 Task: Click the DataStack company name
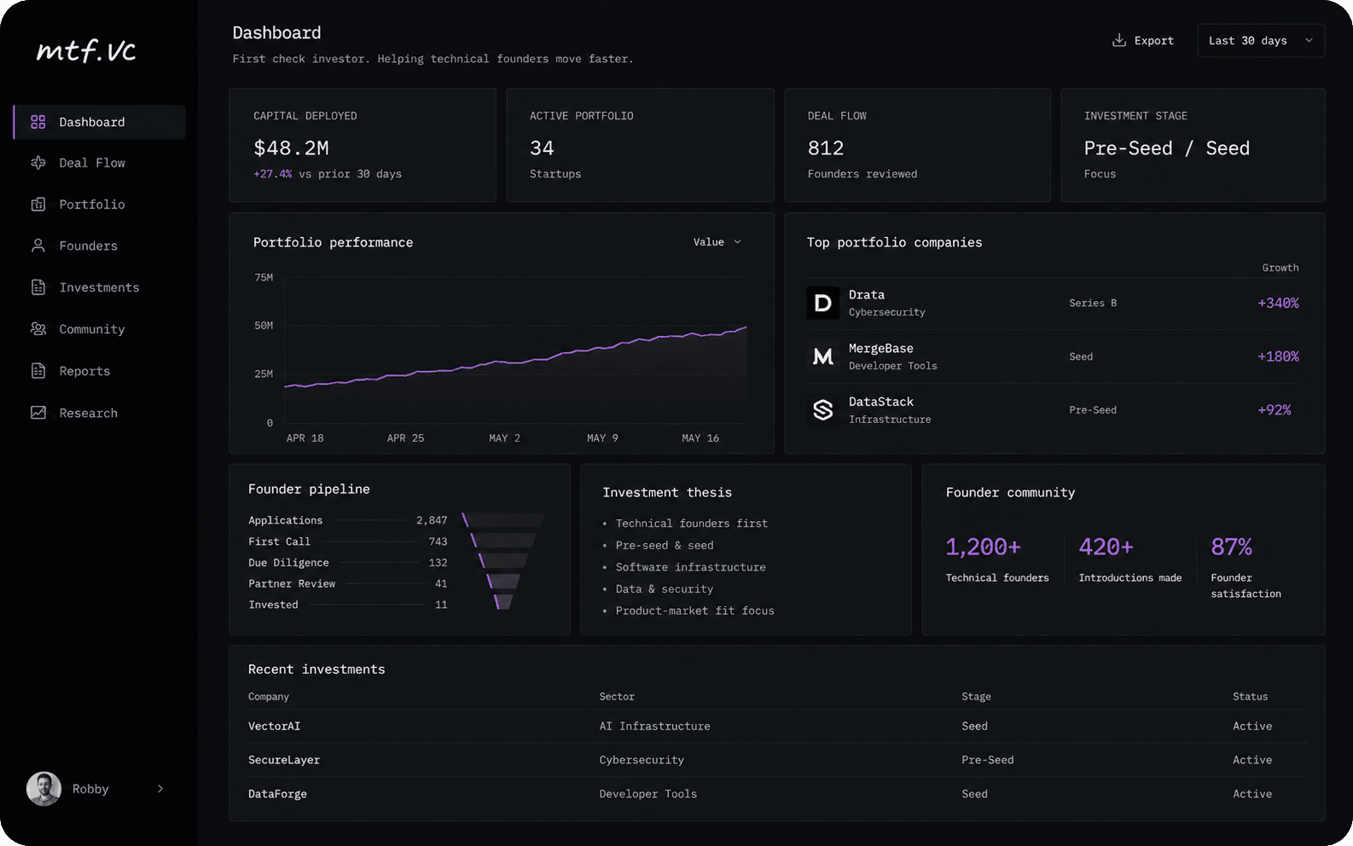[881, 402]
